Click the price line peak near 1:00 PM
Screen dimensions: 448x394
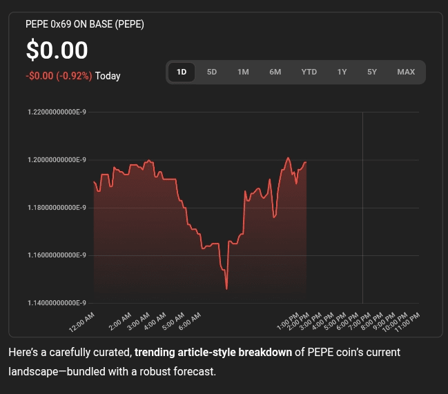tap(288, 158)
